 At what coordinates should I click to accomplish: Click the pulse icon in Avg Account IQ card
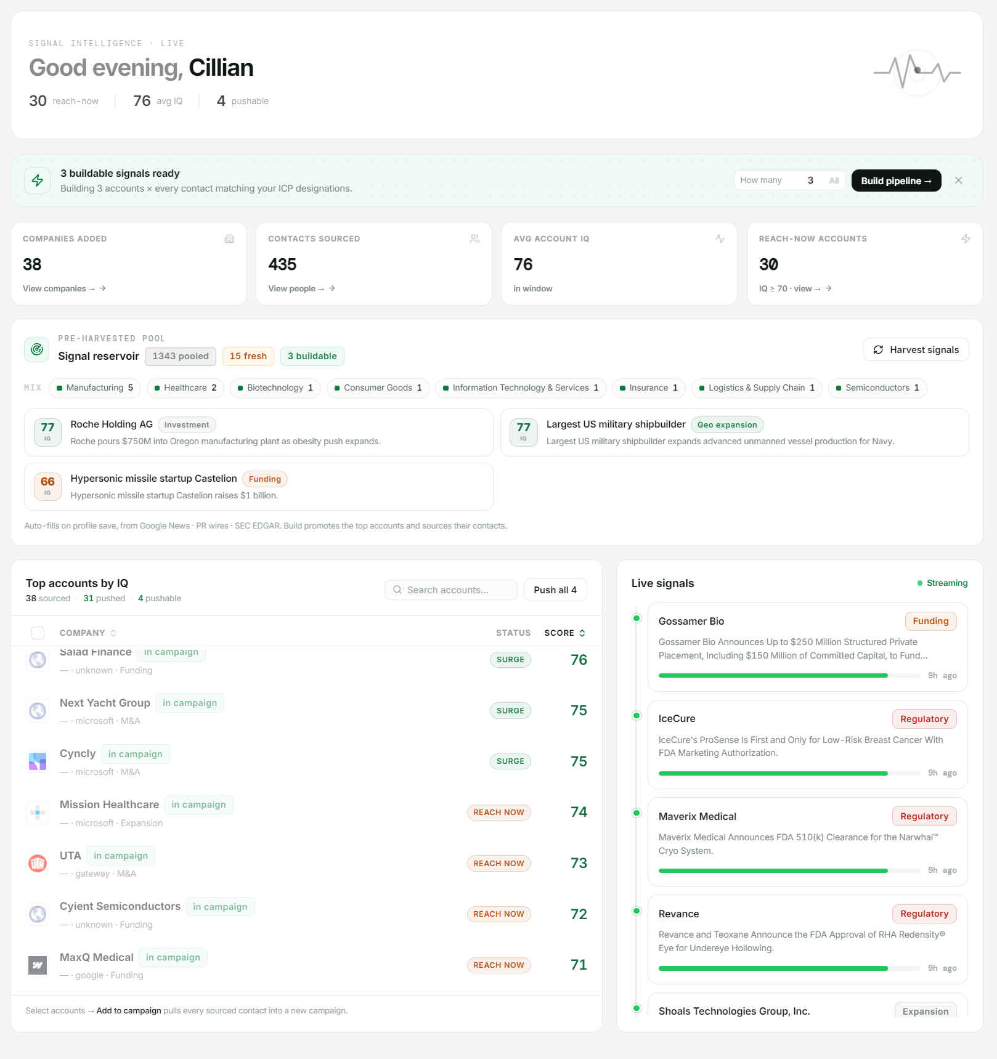(x=720, y=239)
